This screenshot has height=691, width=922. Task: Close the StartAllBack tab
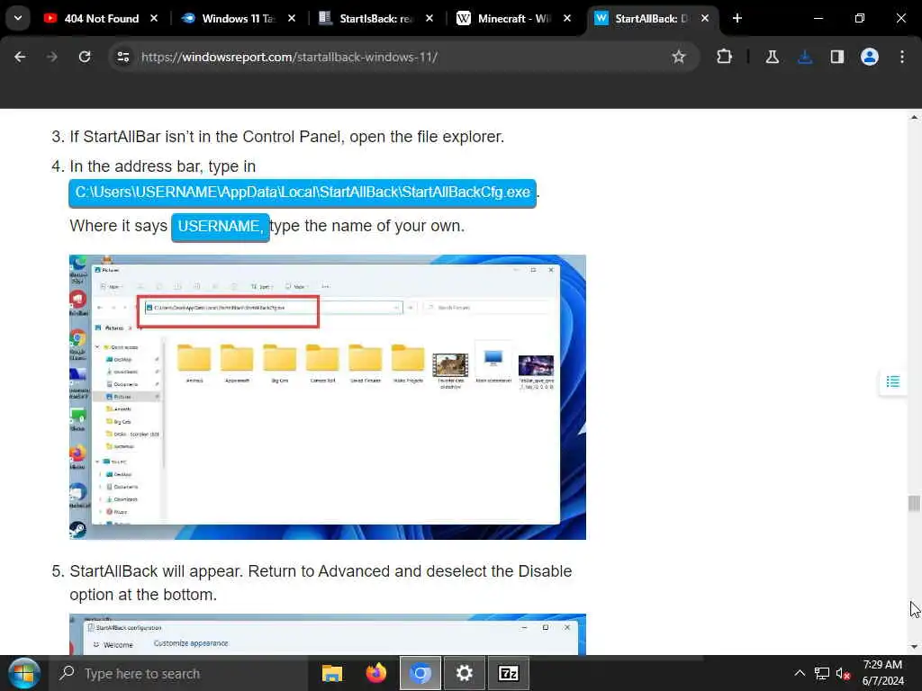click(x=705, y=18)
